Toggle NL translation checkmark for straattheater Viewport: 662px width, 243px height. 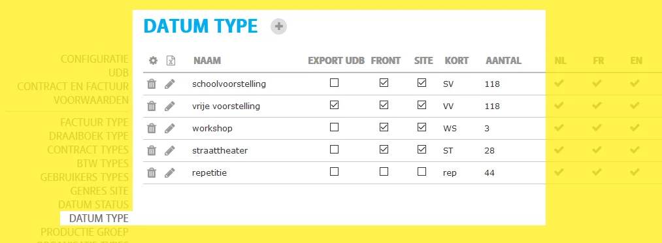559,150
